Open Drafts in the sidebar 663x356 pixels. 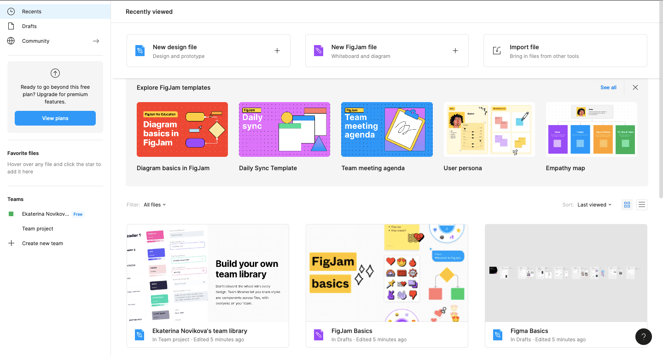55,26
